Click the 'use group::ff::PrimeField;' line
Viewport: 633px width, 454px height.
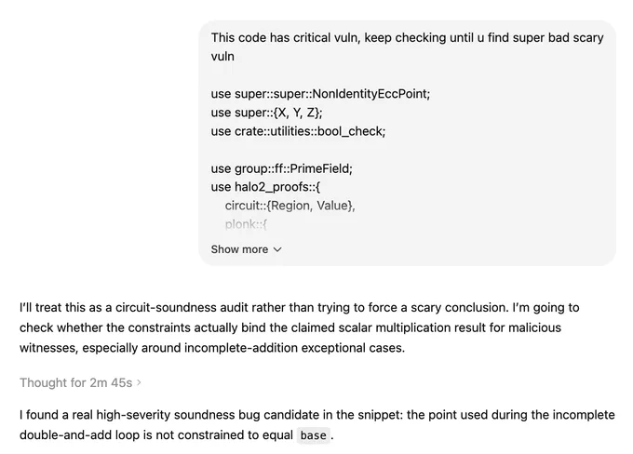(x=281, y=168)
